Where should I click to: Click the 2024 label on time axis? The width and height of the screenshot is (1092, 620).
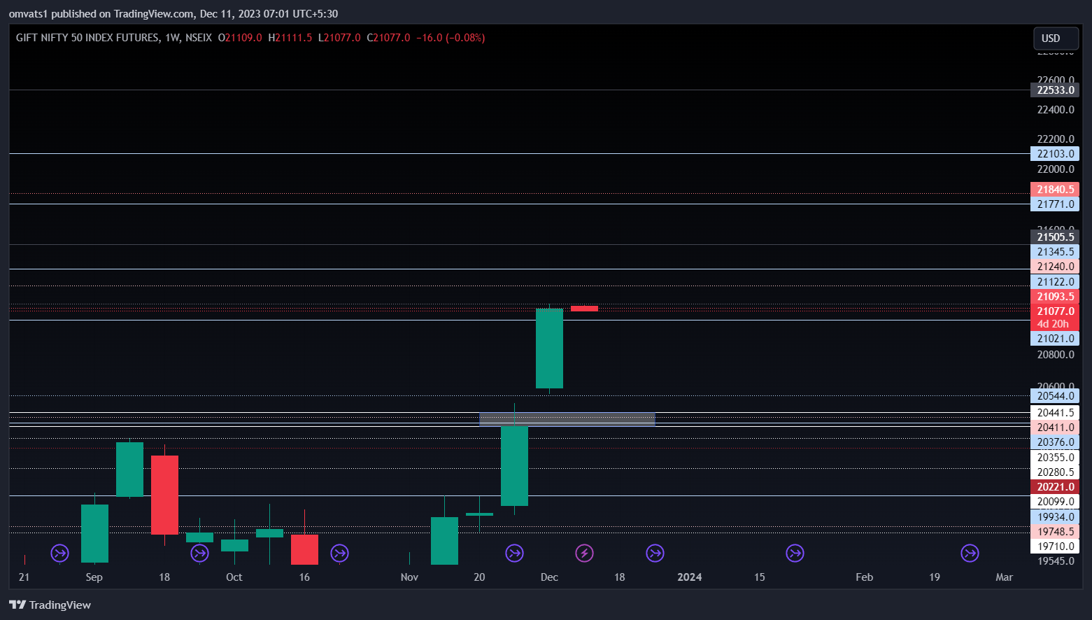coord(690,577)
